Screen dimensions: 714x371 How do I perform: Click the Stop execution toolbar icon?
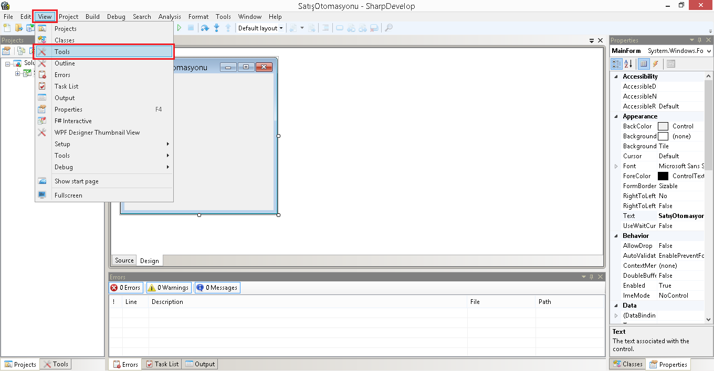[x=191, y=28]
